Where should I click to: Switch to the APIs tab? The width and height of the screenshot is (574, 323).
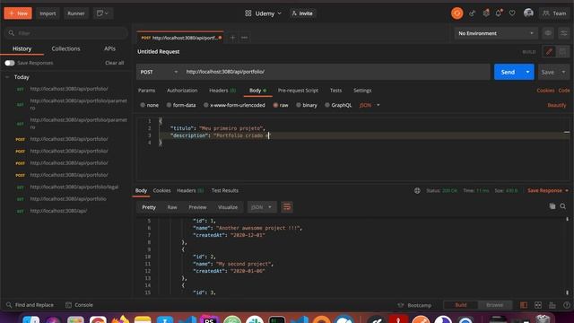(x=109, y=48)
